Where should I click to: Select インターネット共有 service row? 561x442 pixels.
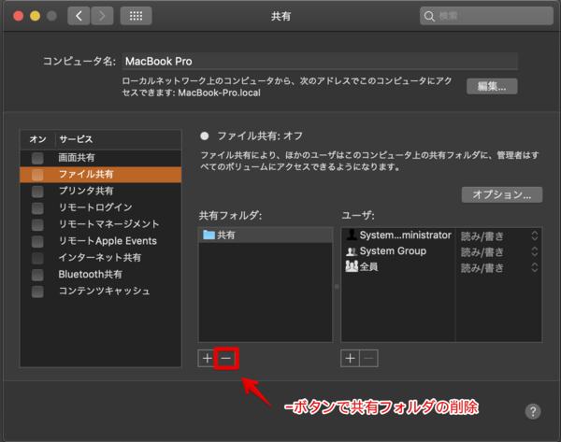tap(101, 258)
